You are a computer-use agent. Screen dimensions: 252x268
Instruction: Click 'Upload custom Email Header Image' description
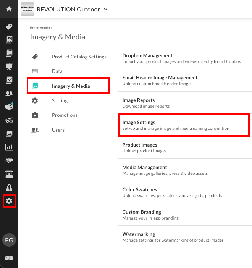[157, 84]
